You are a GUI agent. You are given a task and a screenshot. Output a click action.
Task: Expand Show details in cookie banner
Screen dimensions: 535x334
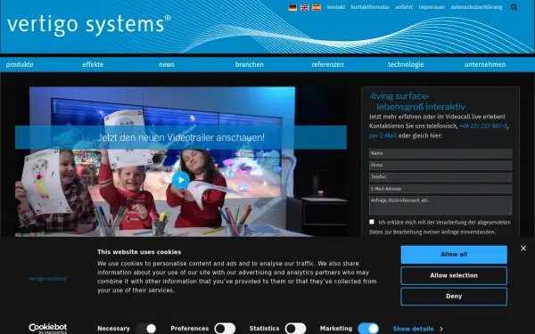(417, 329)
